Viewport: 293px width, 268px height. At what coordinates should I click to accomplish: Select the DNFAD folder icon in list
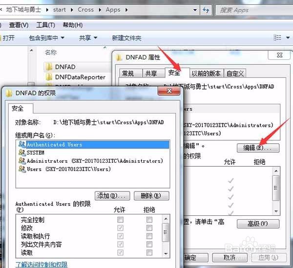[x=49, y=67]
